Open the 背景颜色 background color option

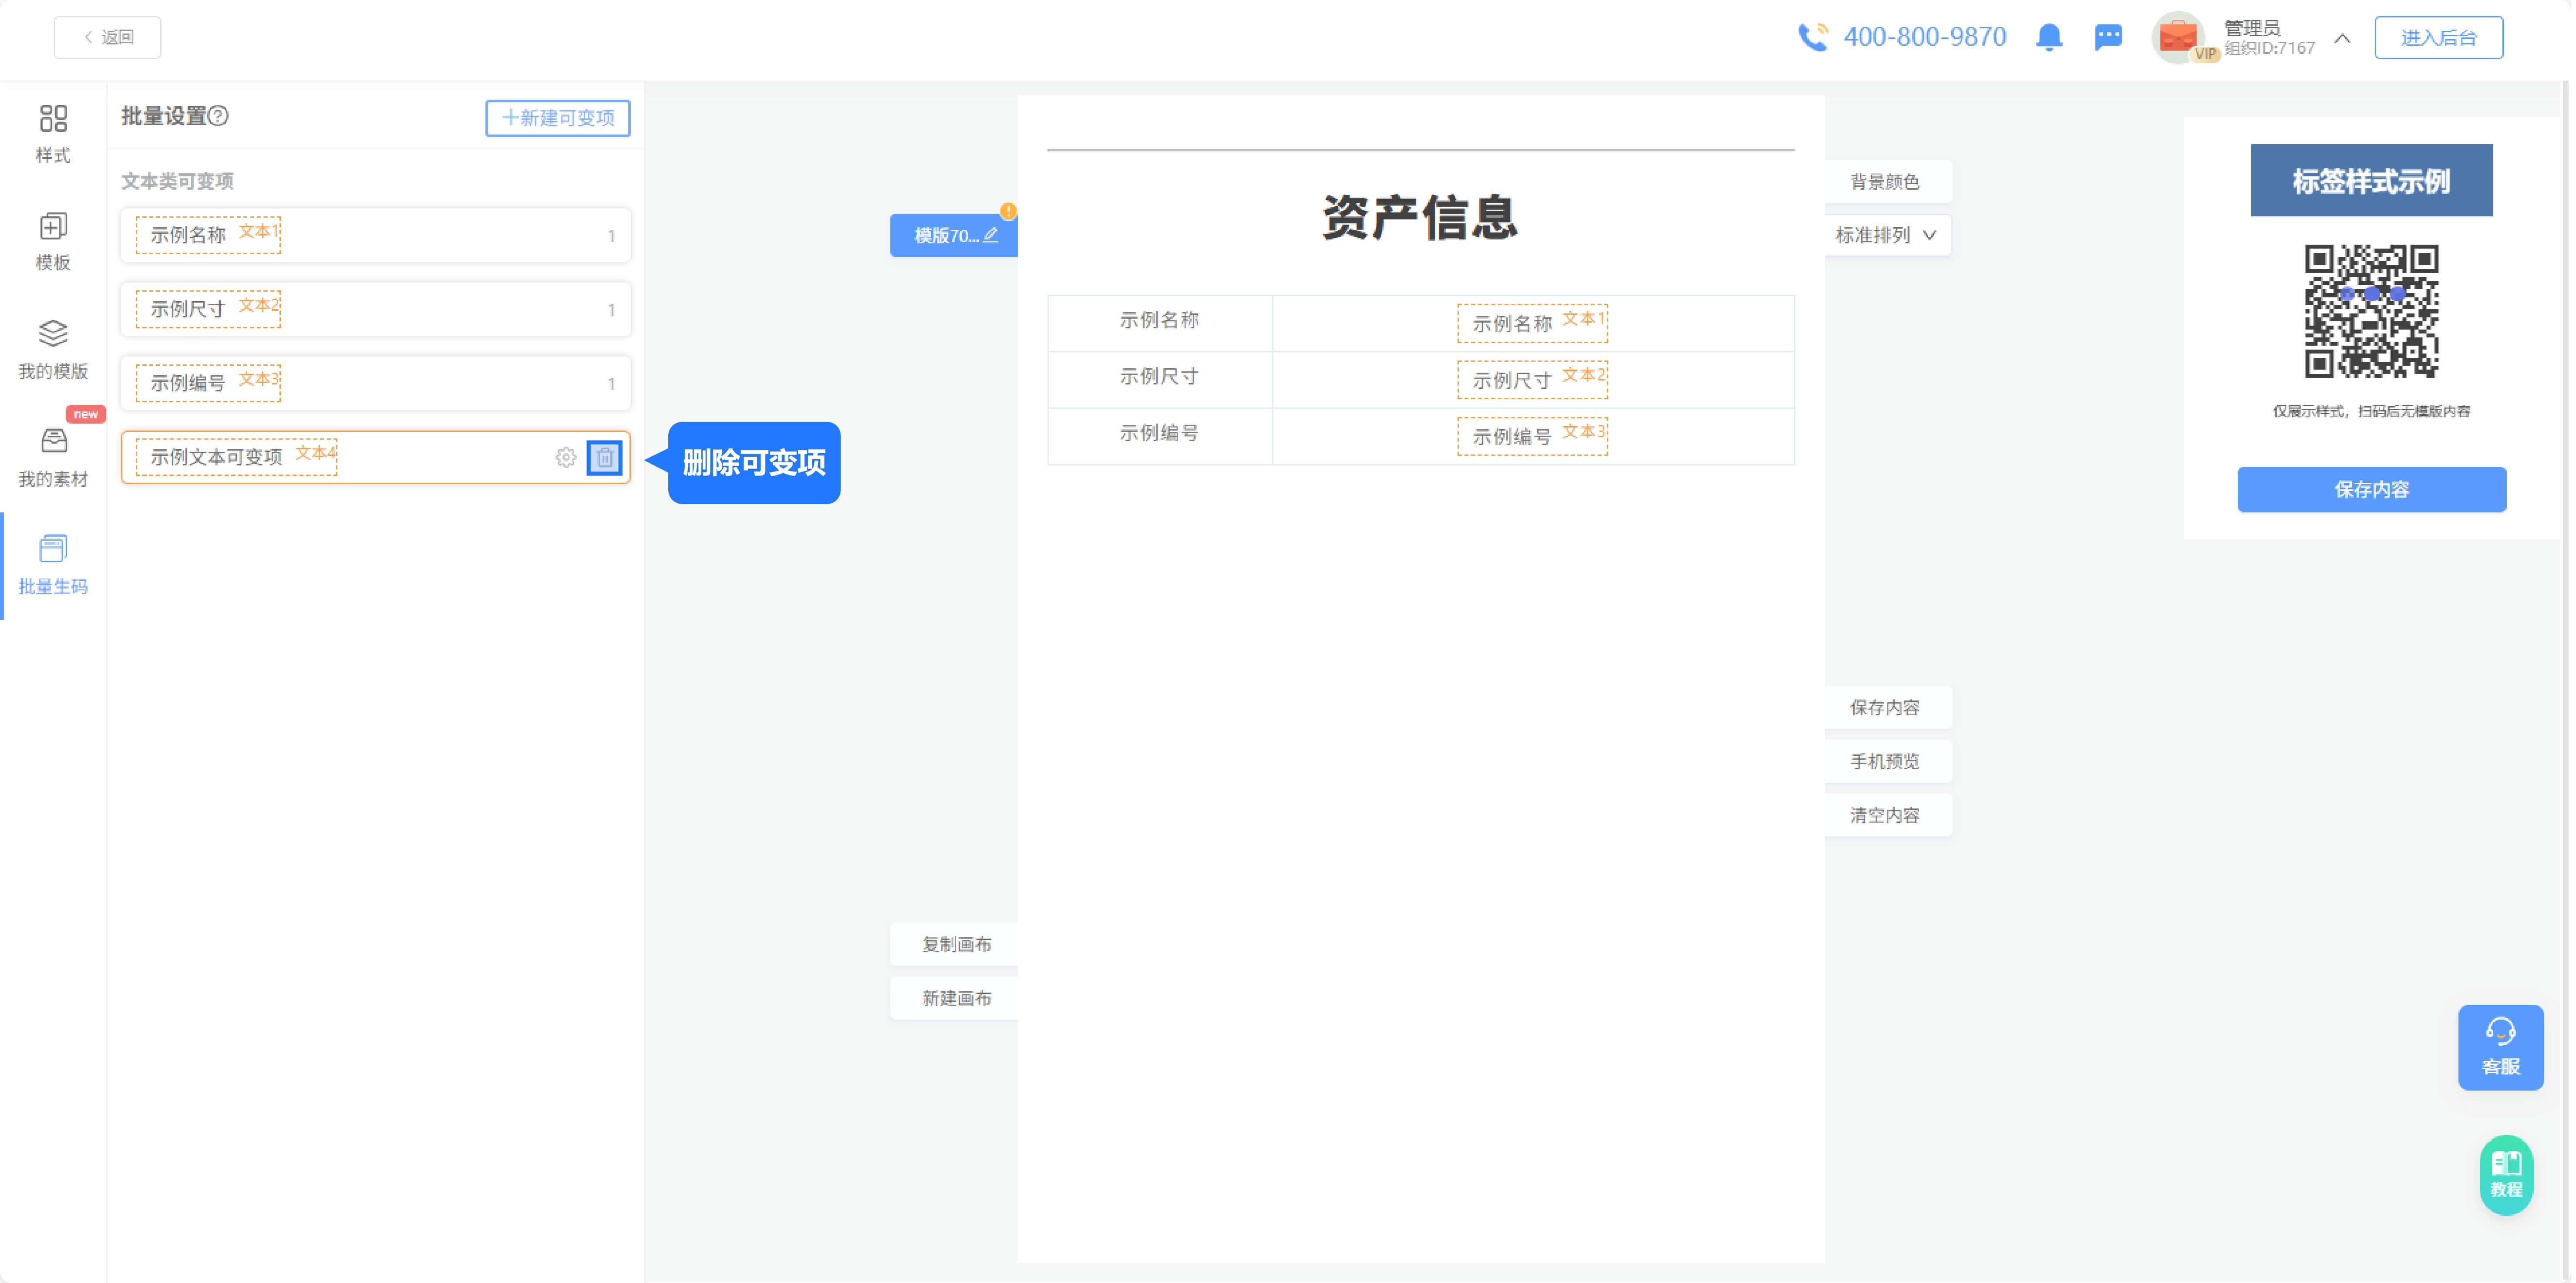(x=1884, y=181)
